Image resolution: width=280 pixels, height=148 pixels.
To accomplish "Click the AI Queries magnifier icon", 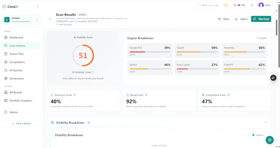I will point(6,70).
